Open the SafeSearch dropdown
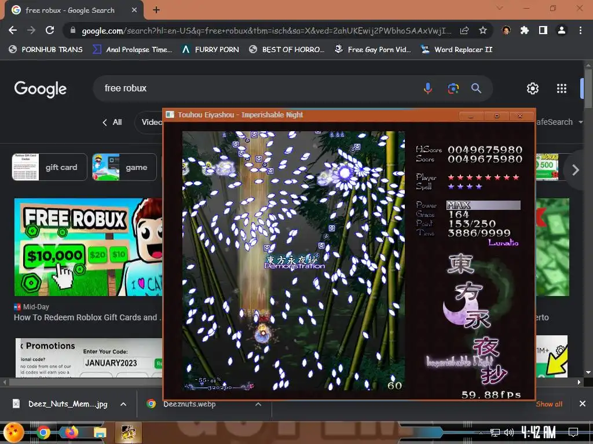This screenshot has width=593, height=444. (x=560, y=122)
